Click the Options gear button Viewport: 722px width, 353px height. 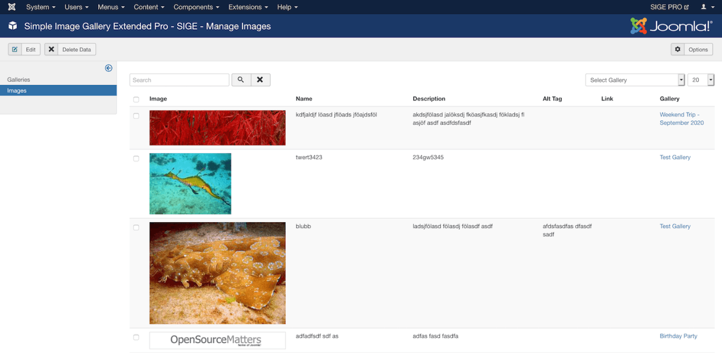coord(692,50)
